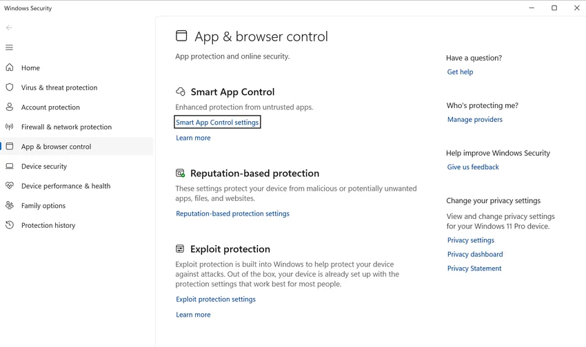Click the Windows Security title text
Viewport: 586px width, 347px height.
[x=28, y=8]
